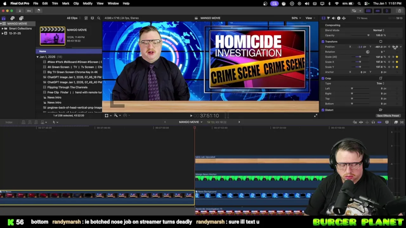Play the viewer clip
The height and width of the screenshot is (228, 406).
click(191, 116)
